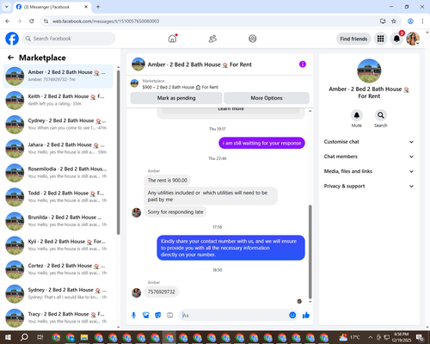The height and width of the screenshot is (344, 430).
Task: Select the Messenger | Facebook browser tab
Action: point(52,7)
